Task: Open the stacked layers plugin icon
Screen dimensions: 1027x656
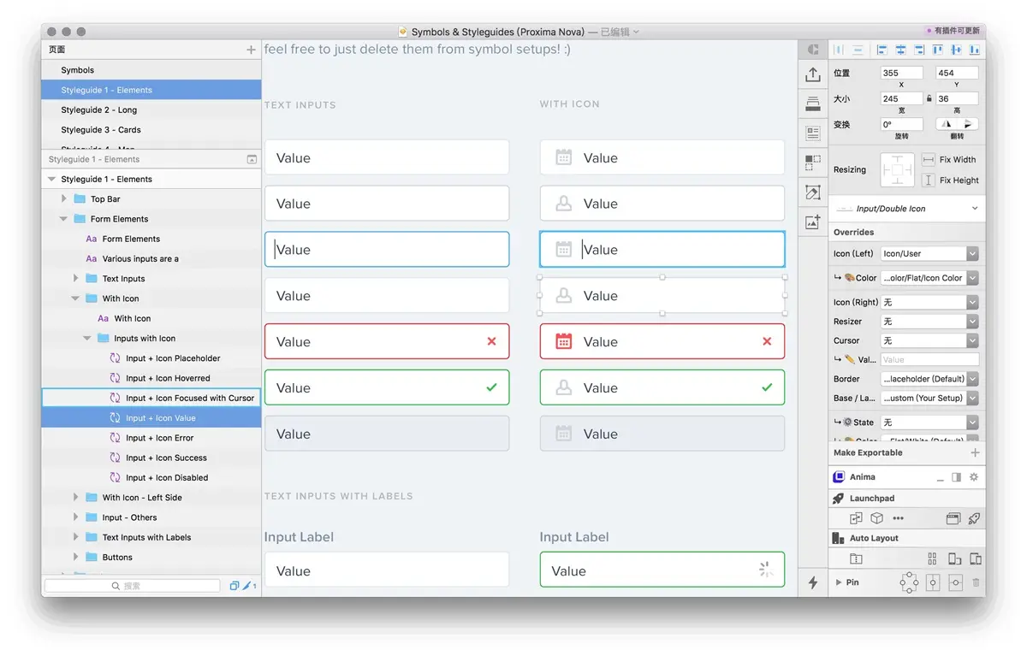Action: point(813,104)
